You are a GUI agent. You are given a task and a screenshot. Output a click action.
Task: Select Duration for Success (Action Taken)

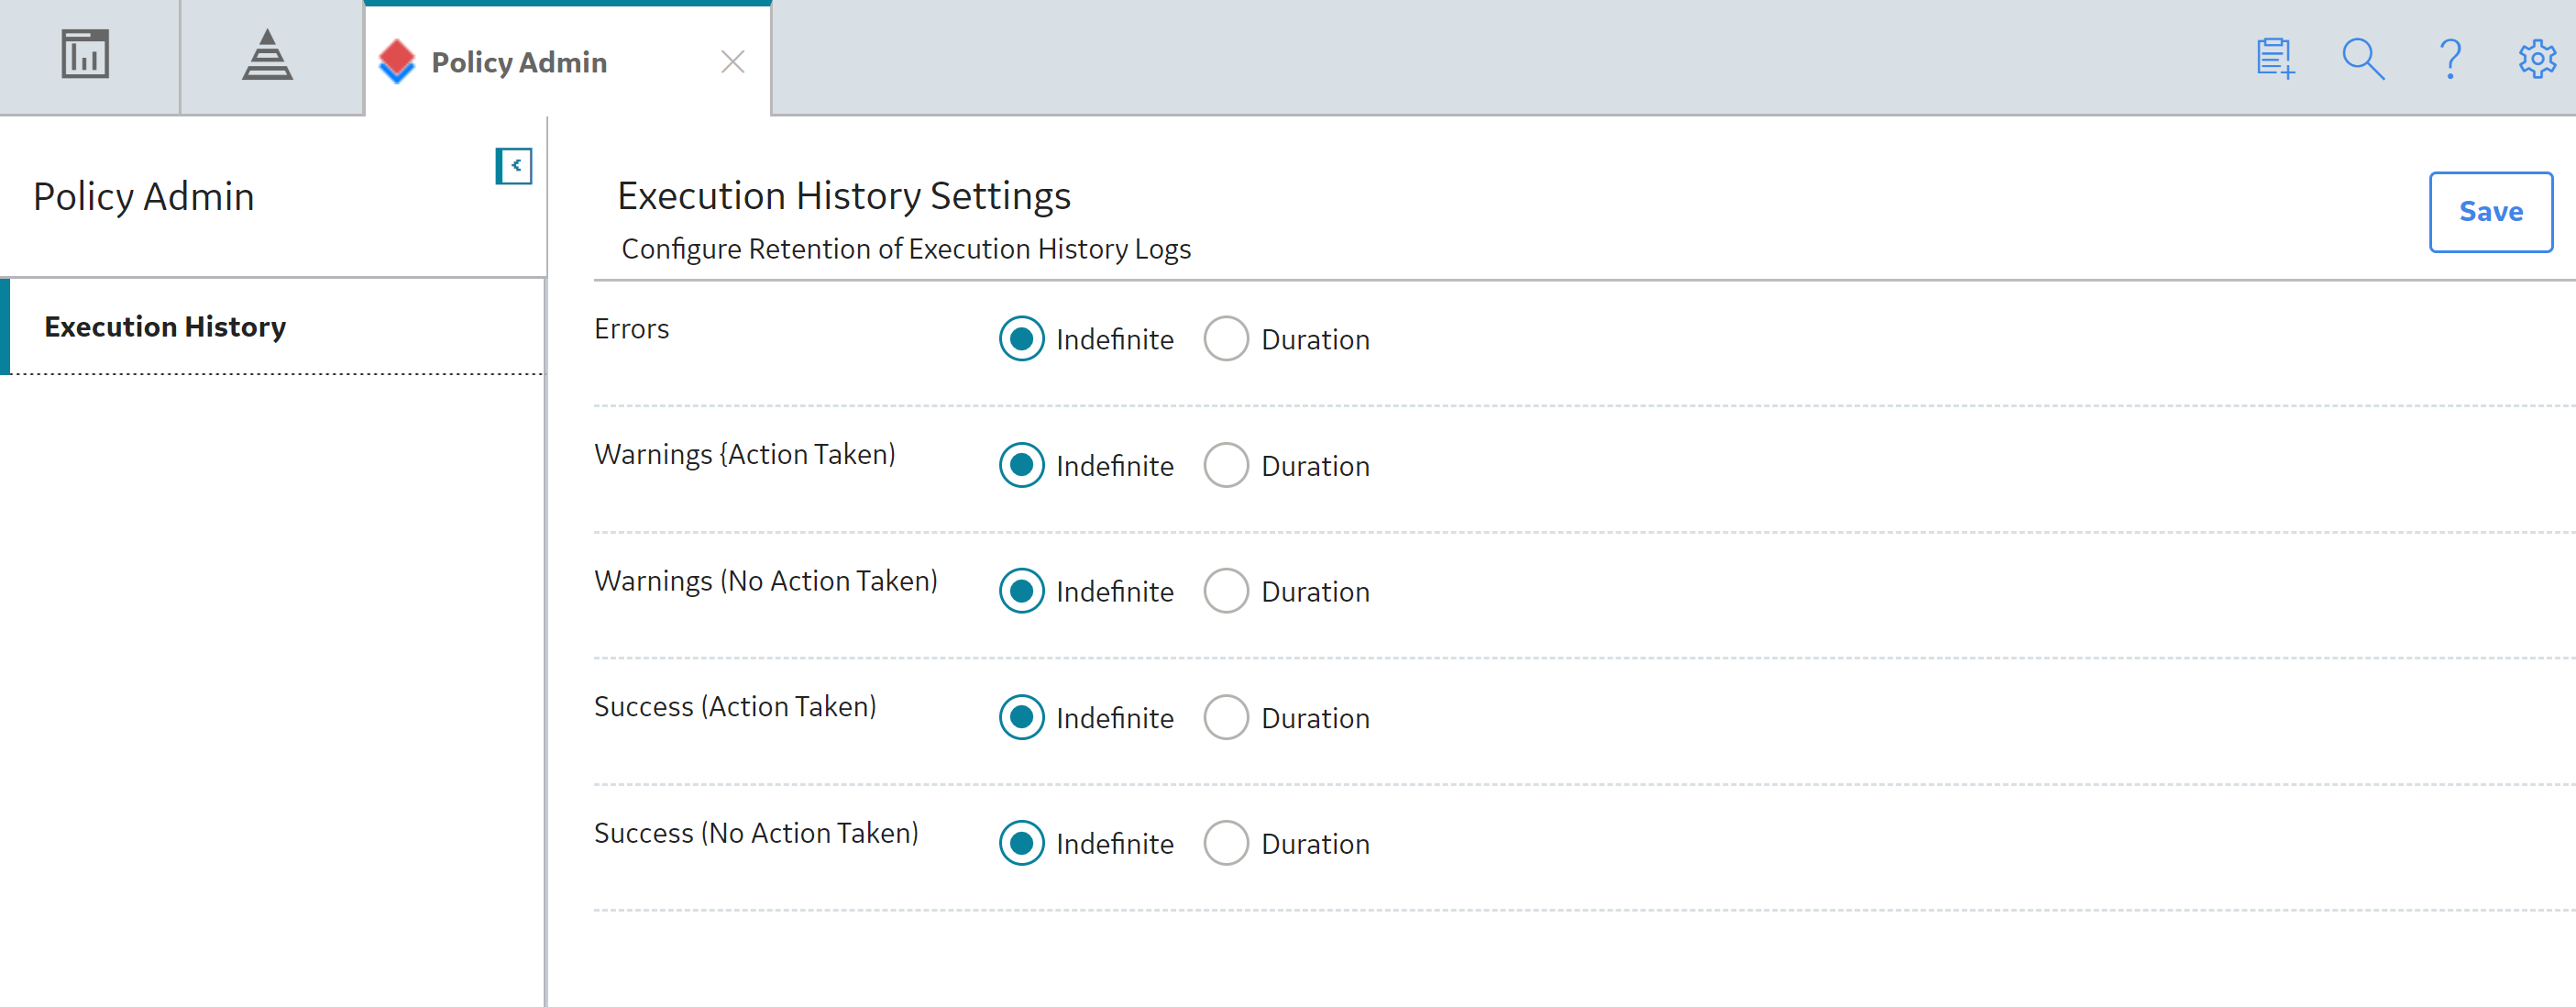coord(1226,717)
